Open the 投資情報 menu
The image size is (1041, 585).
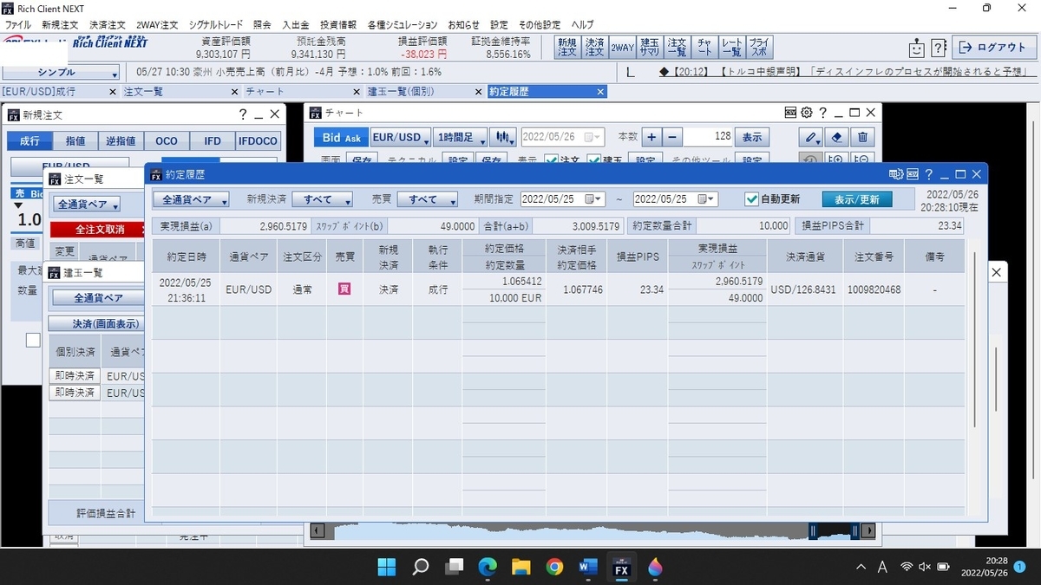pyautogui.click(x=338, y=24)
